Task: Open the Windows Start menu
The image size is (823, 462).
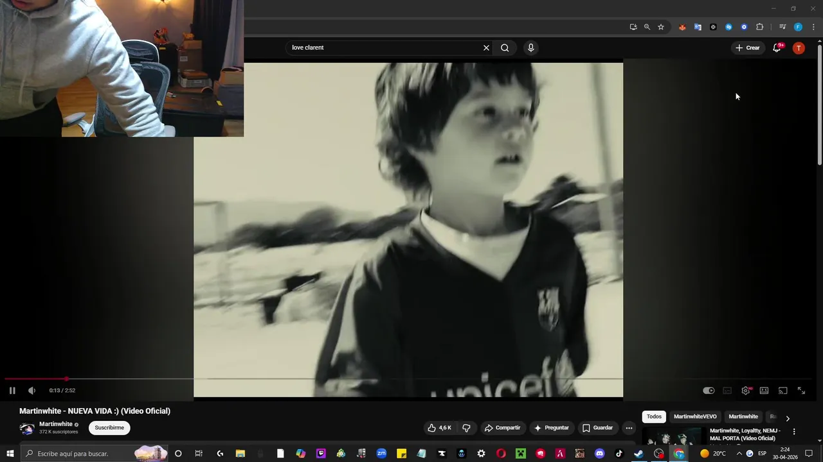Action: tap(10, 454)
